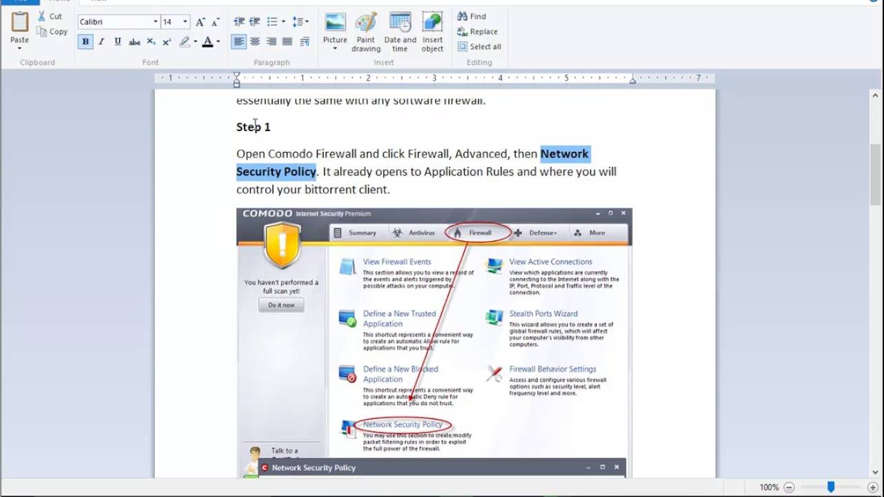Screen dimensions: 884x497
Task: Start a bulleted list
Action: 272,22
